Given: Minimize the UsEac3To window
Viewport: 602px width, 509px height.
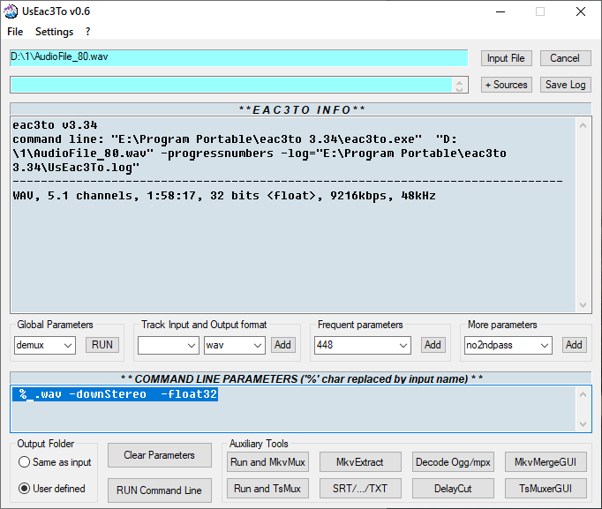Looking at the screenshot, I should click(500, 11).
